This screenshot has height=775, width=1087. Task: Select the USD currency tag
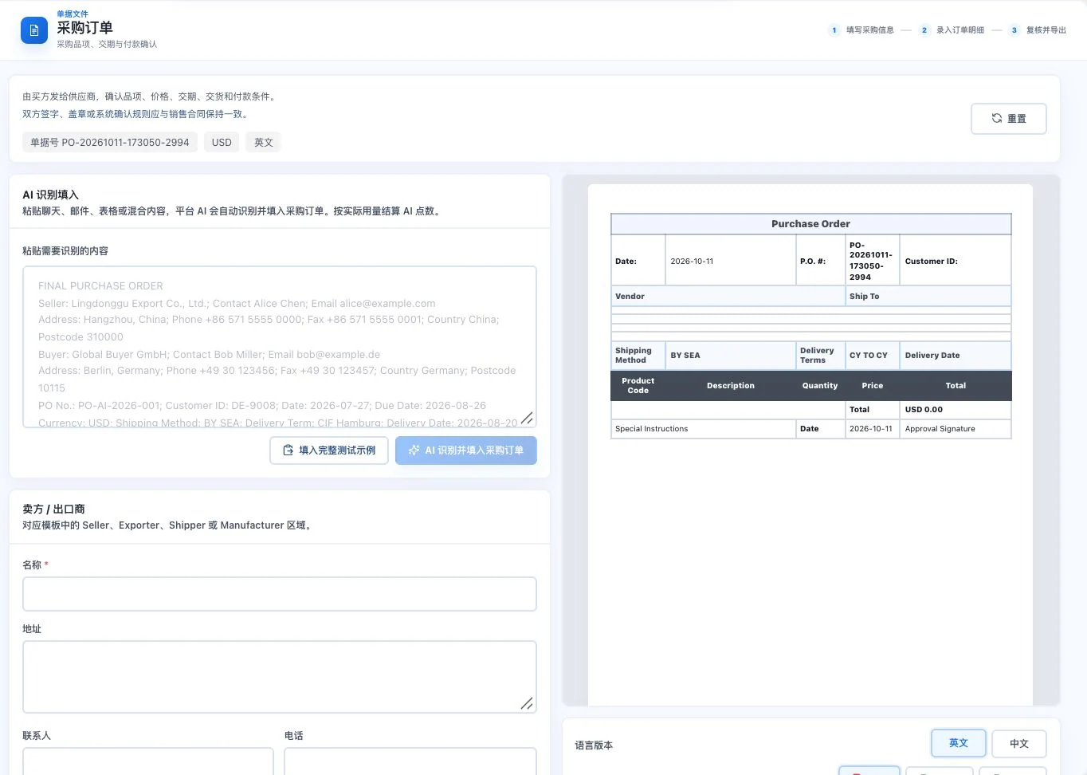(222, 143)
